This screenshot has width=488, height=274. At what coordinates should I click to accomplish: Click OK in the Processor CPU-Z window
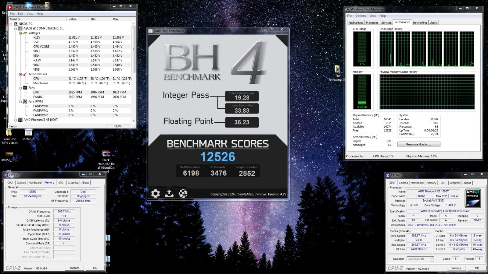click(477, 268)
